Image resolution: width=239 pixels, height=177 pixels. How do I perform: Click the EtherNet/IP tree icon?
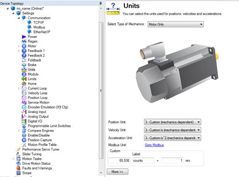(29, 32)
